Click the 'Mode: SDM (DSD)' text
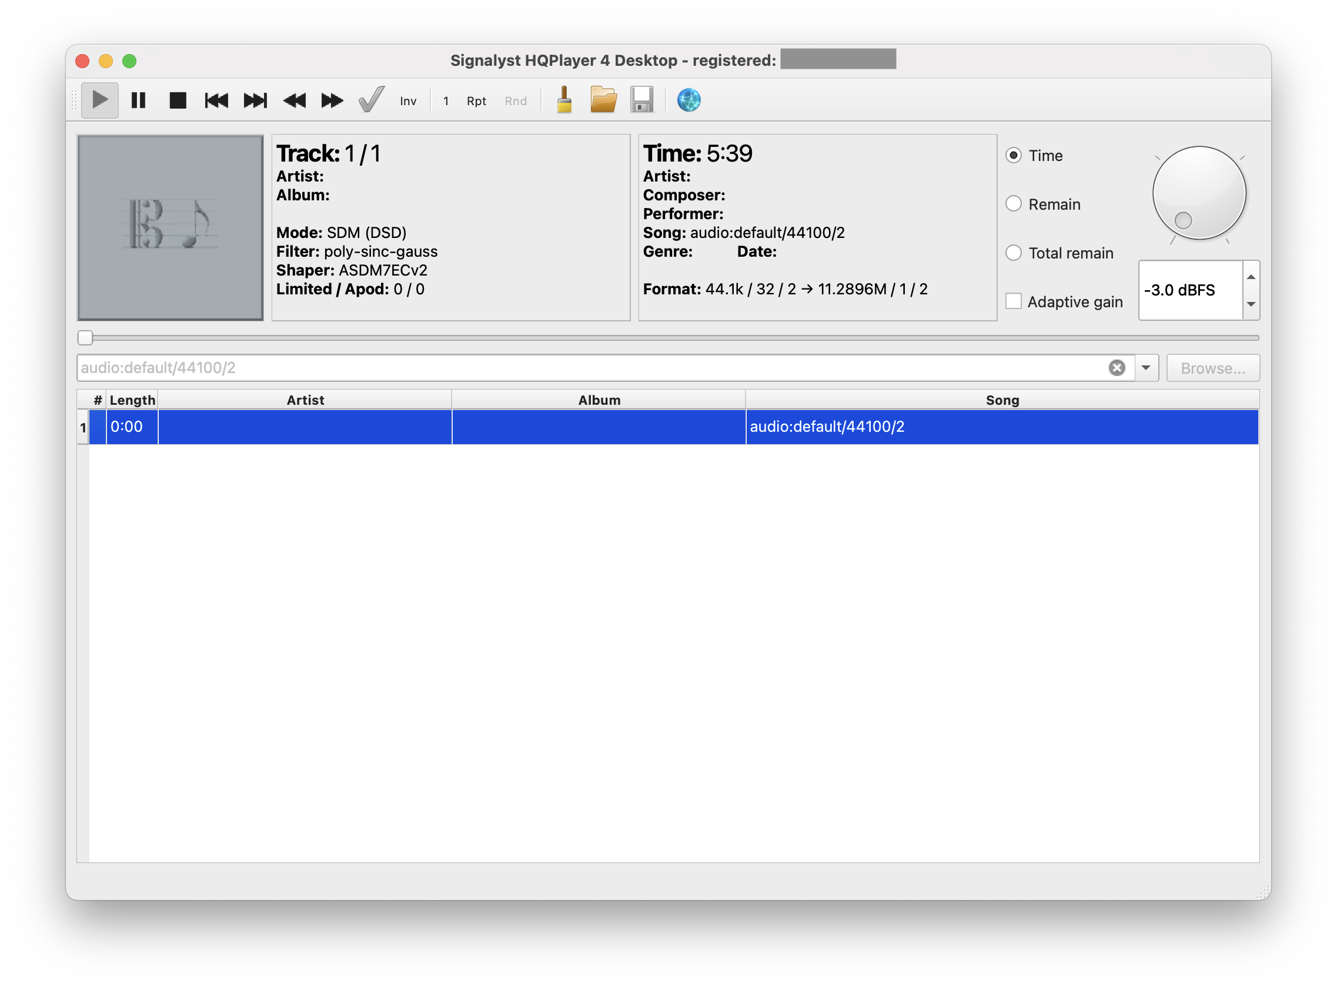The image size is (1337, 987). tap(342, 233)
